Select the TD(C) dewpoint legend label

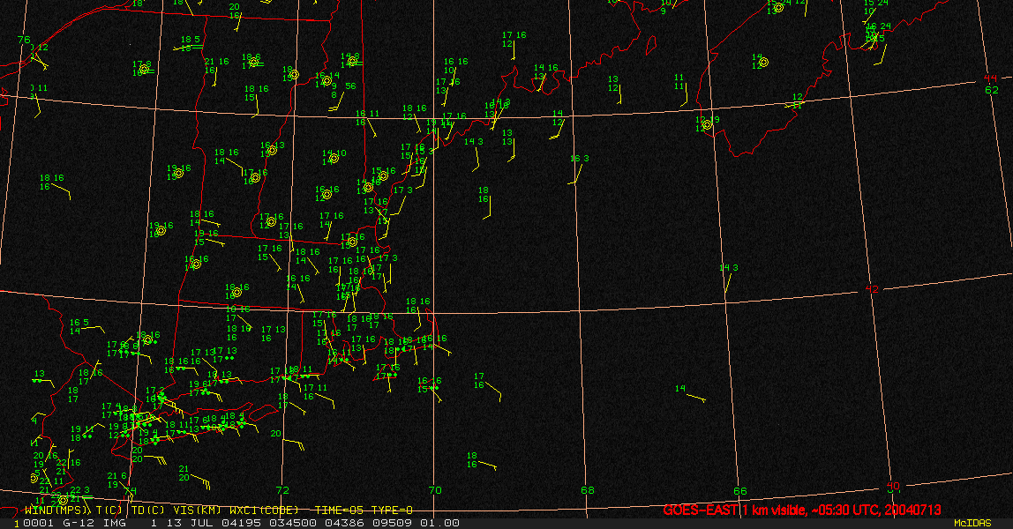pos(148,510)
